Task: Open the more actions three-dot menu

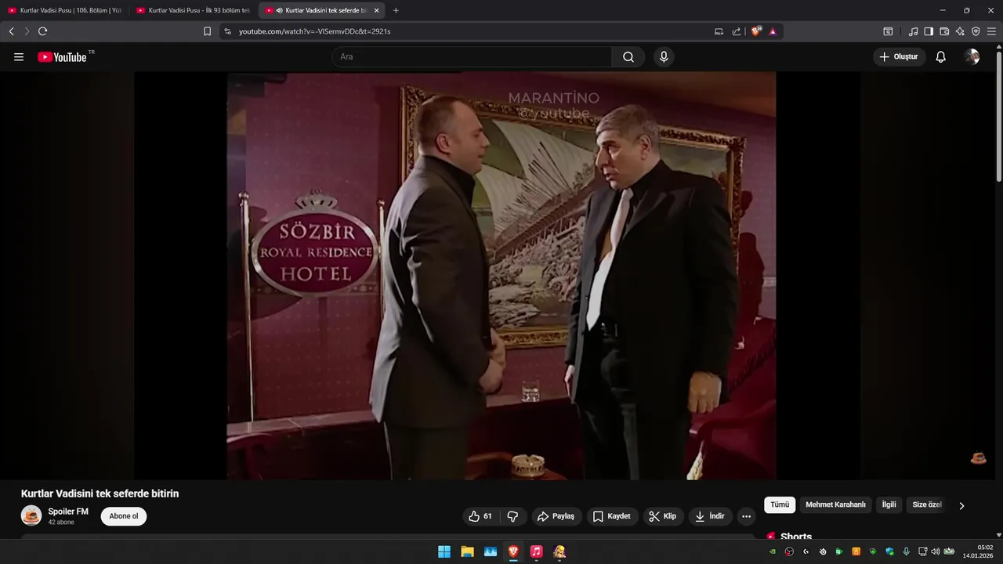Action: point(746,516)
